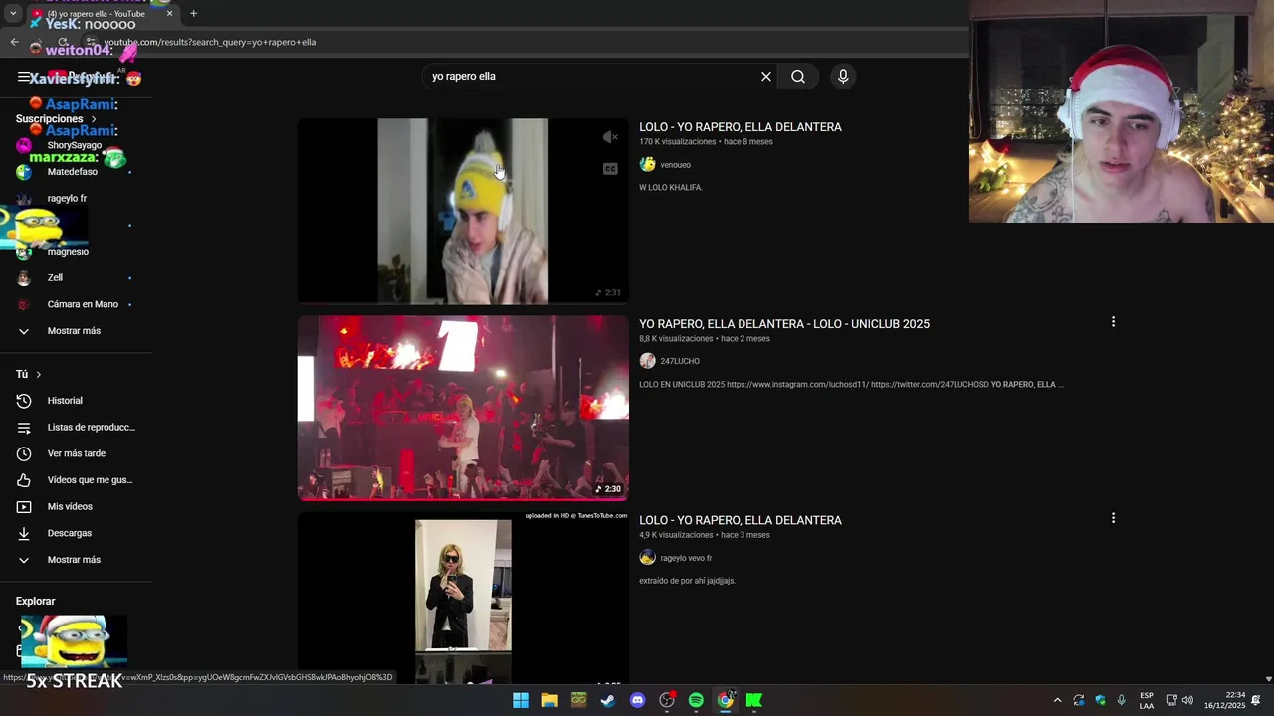
Task: Open a new browser tab
Action: tap(193, 14)
